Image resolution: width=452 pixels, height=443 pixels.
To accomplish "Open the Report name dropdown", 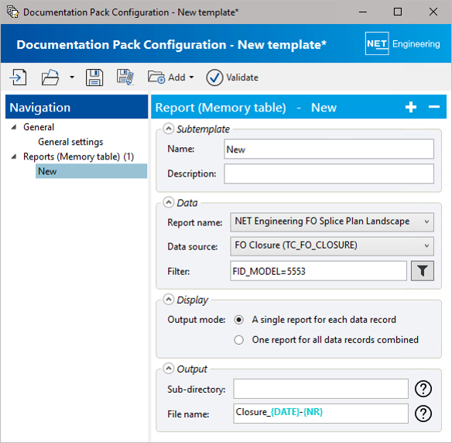I will [332, 221].
